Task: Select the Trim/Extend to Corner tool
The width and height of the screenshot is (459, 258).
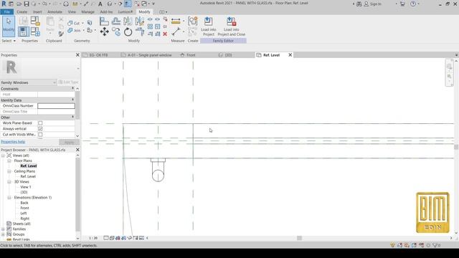Action: (x=140, y=32)
